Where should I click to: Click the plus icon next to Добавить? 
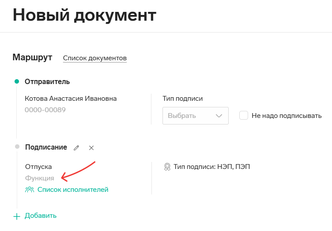tap(17, 216)
